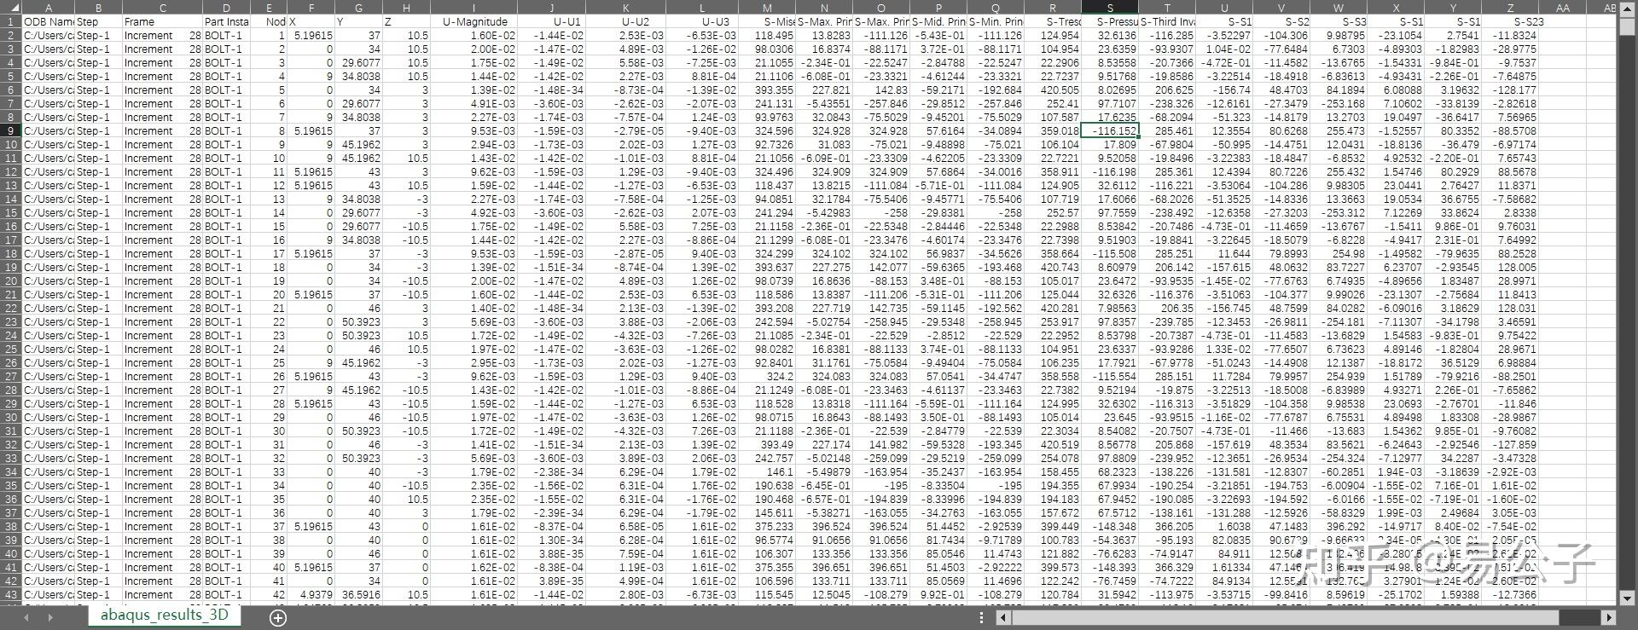Screen dimensions: 1638x630
Task: Add a new sheet with the plus icon
Action: click(x=277, y=618)
